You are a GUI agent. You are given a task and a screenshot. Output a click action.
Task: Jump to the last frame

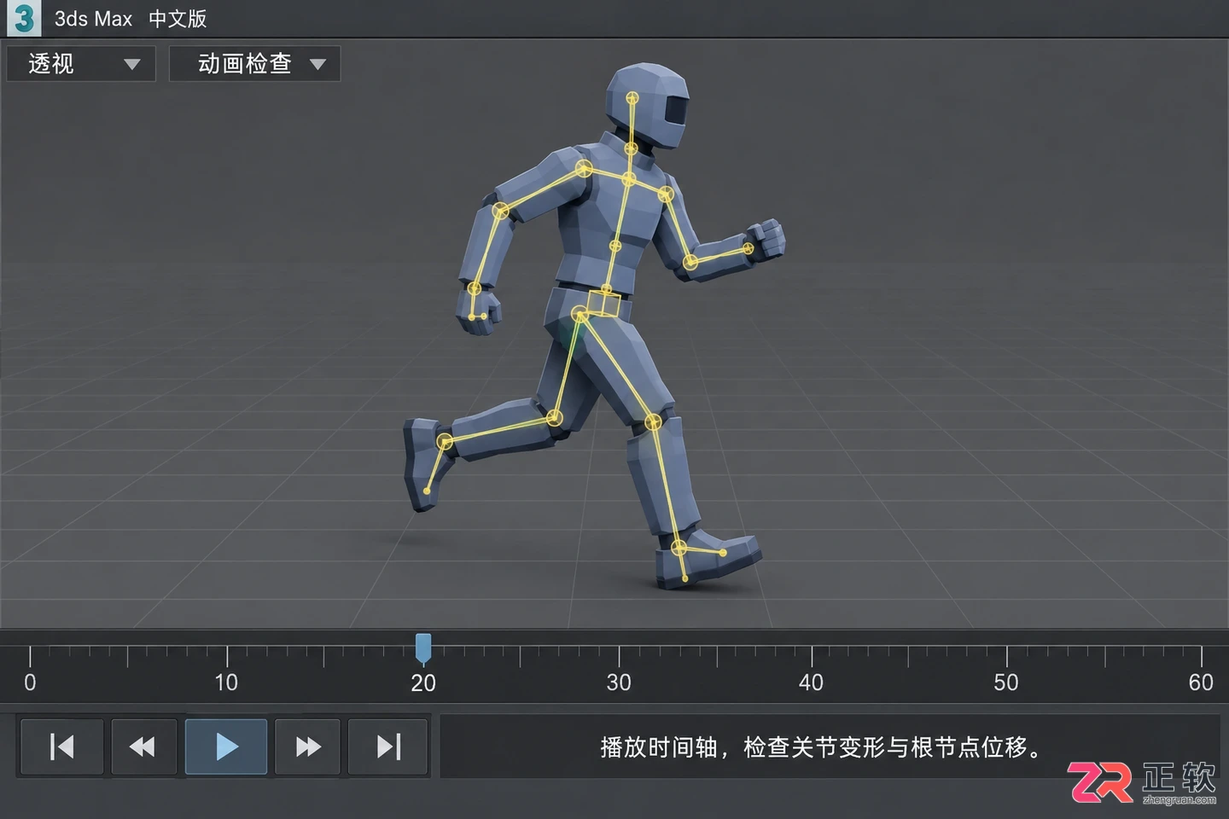pos(388,747)
